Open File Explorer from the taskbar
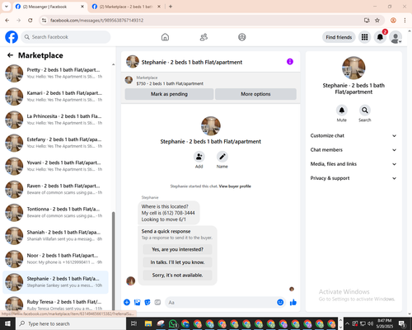Viewport: 412px width, 330px height. (x=148, y=323)
